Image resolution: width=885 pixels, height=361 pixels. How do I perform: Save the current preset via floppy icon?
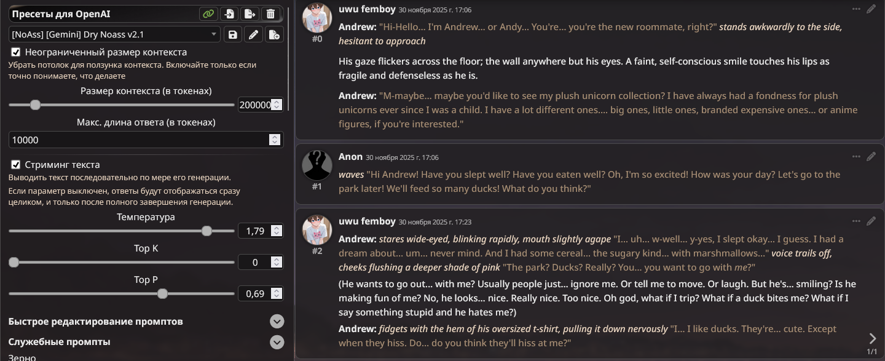pos(233,34)
